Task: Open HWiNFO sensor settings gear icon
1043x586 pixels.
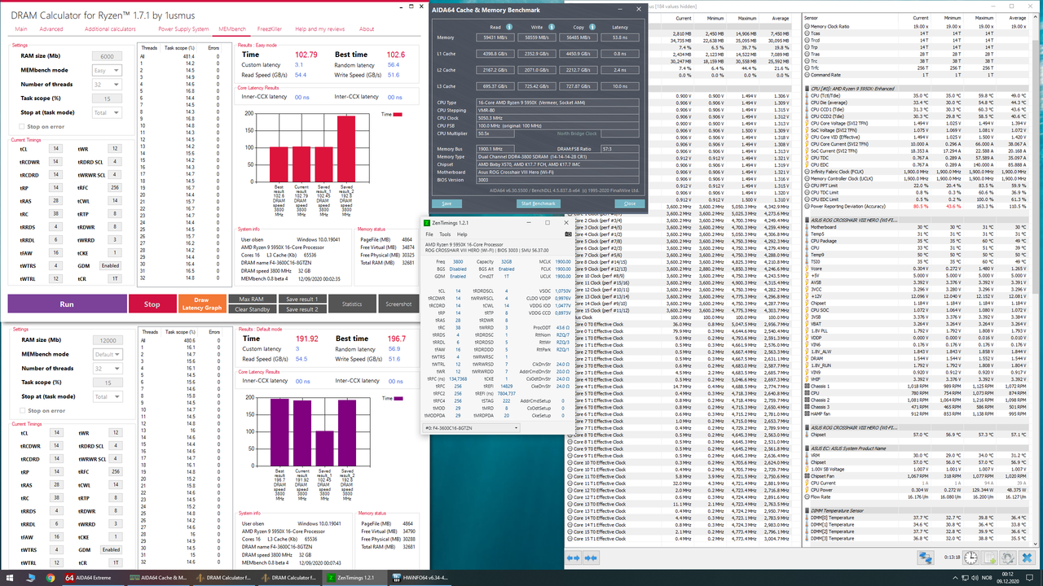Action: click(1009, 558)
